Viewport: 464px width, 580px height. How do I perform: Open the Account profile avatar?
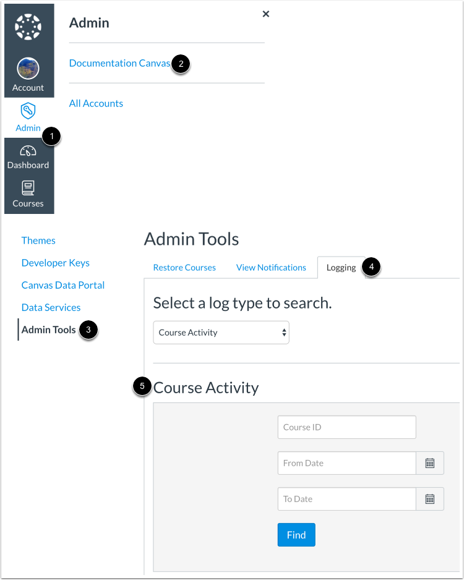coord(28,69)
